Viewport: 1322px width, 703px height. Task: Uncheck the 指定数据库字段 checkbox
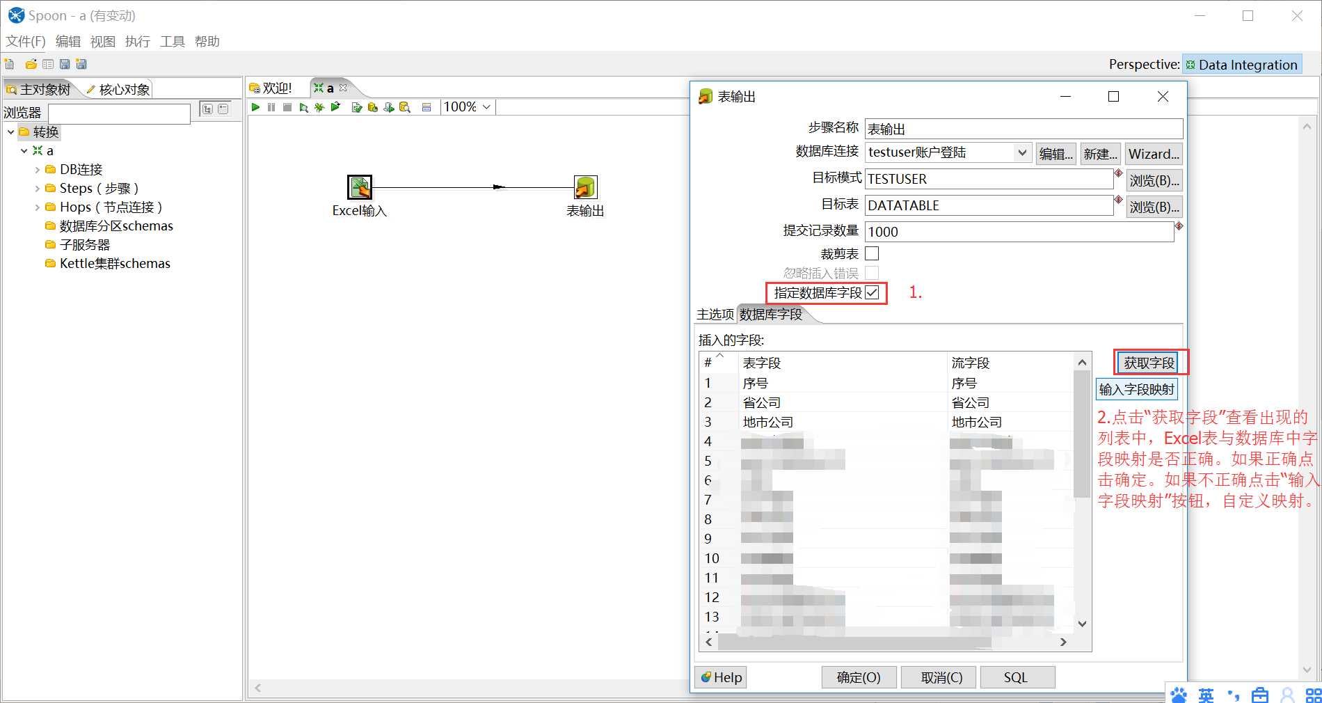(872, 292)
